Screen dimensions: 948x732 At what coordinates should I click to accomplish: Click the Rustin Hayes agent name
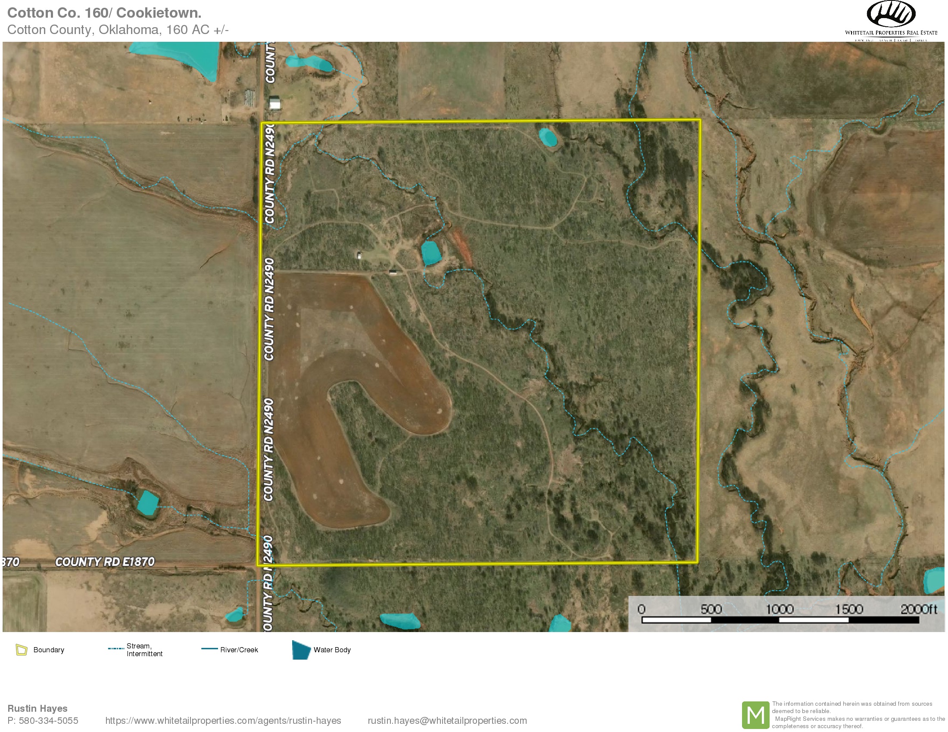pyautogui.click(x=37, y=709)
